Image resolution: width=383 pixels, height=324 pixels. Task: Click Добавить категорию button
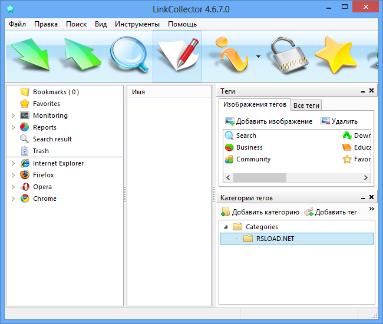point(260,212)
